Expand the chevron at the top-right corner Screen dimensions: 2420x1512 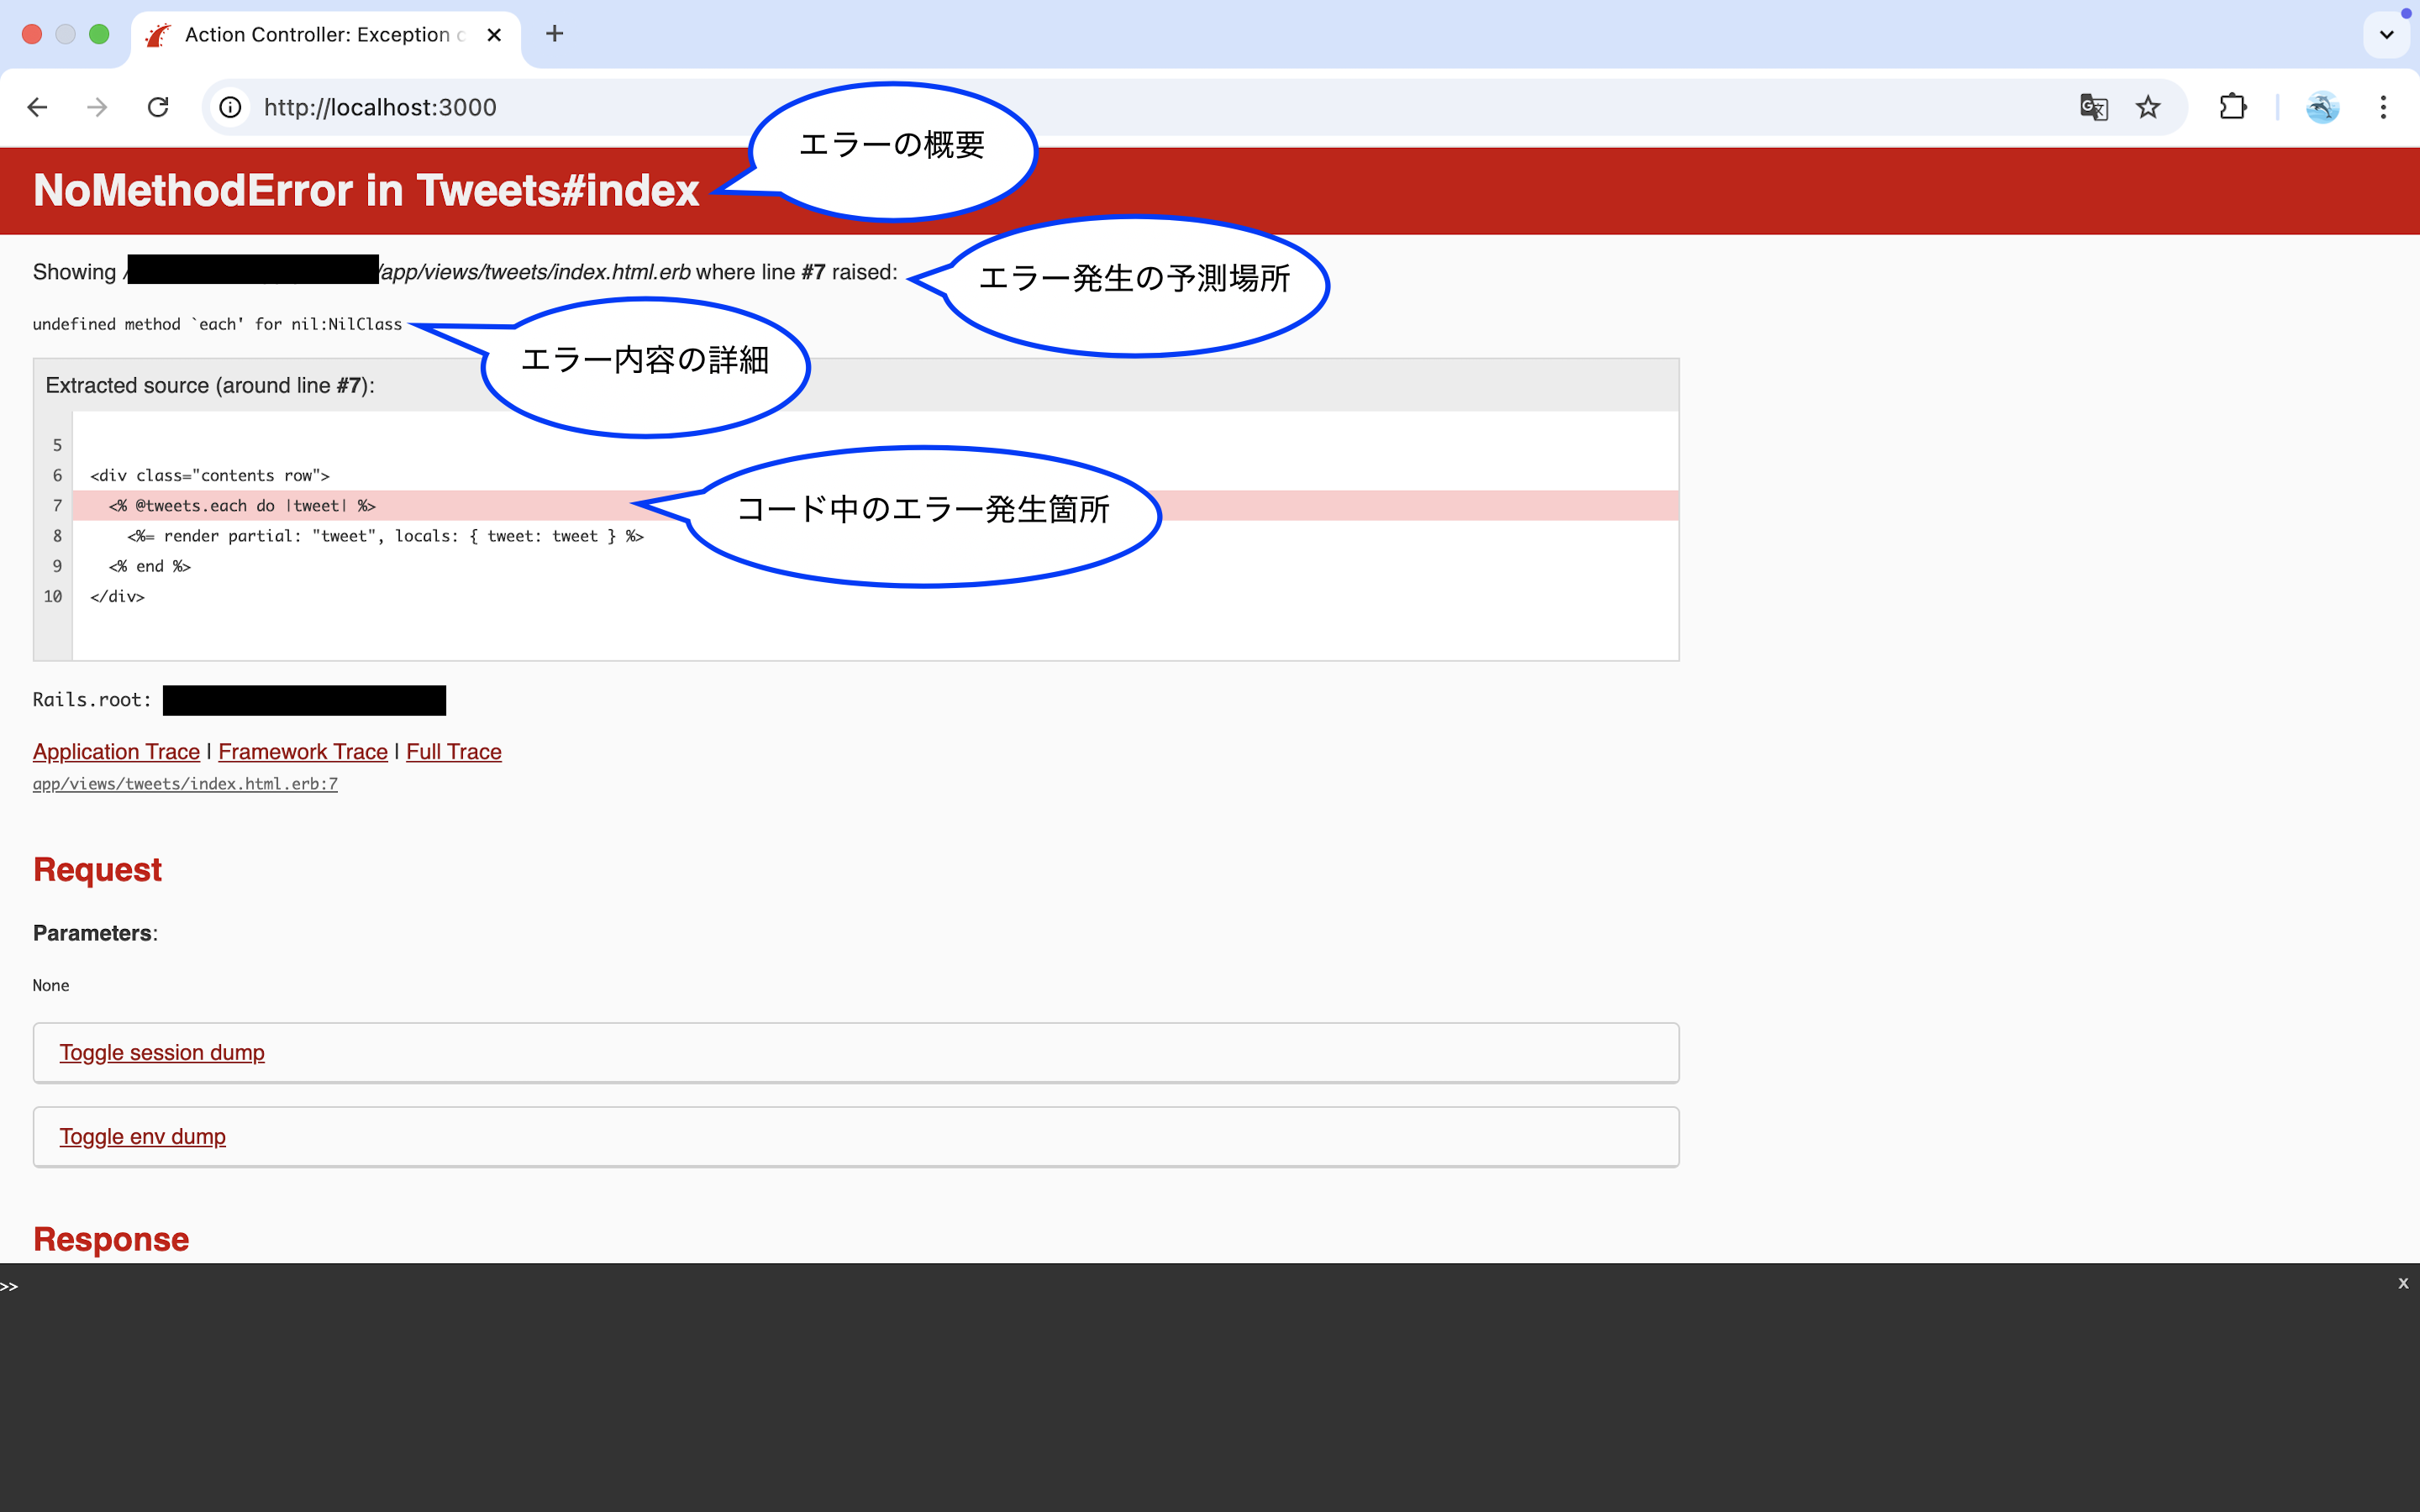(2387, 33)
